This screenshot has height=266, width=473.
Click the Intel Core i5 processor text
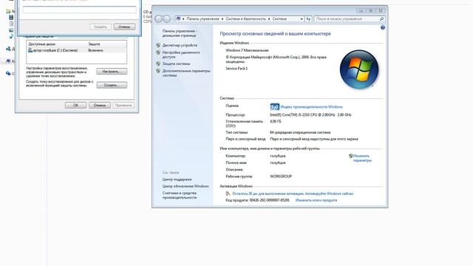click(310, 115)
